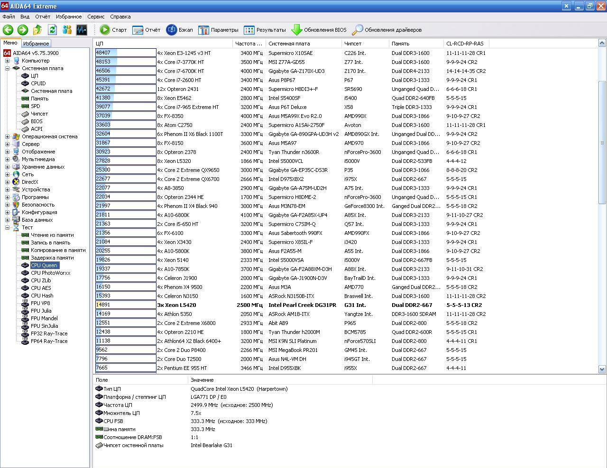
Task: Expand the Компьютер tree node
Action: (7, 61)
